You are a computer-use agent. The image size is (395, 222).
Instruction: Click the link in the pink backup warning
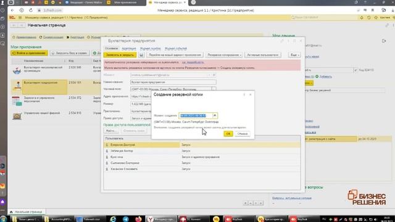coord(193,62)
